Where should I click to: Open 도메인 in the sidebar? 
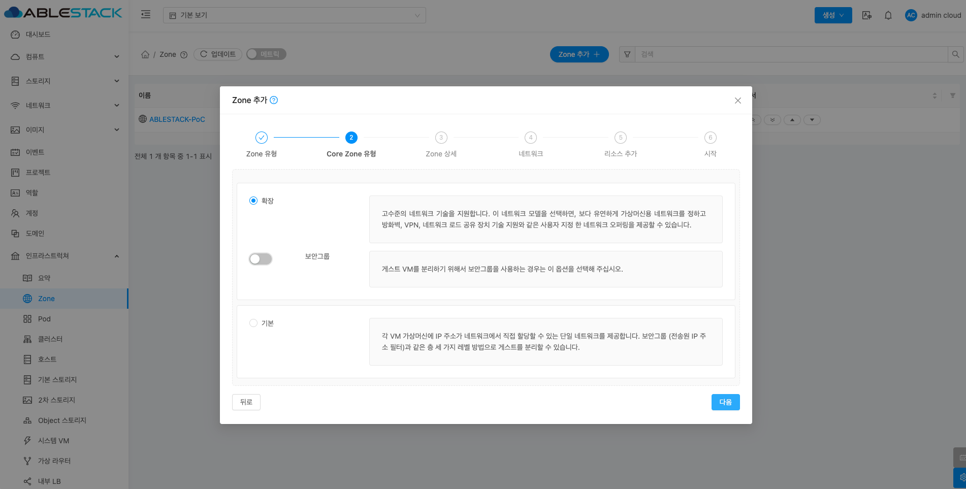click(64, 234)
